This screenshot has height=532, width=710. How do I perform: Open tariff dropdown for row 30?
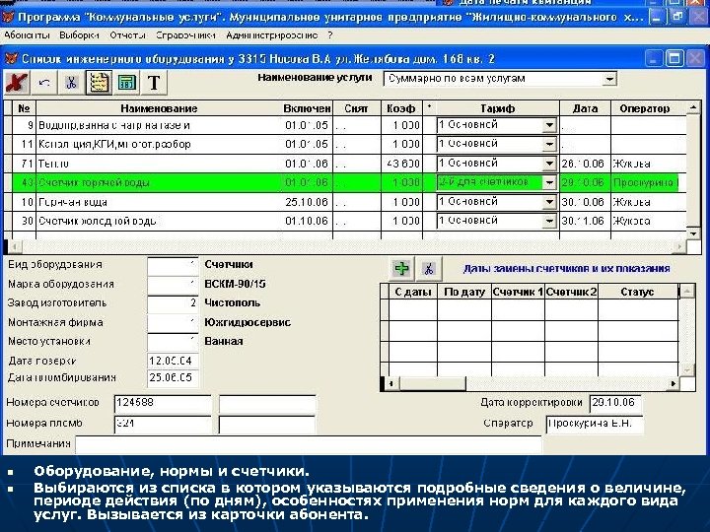(x=549, y=221)
